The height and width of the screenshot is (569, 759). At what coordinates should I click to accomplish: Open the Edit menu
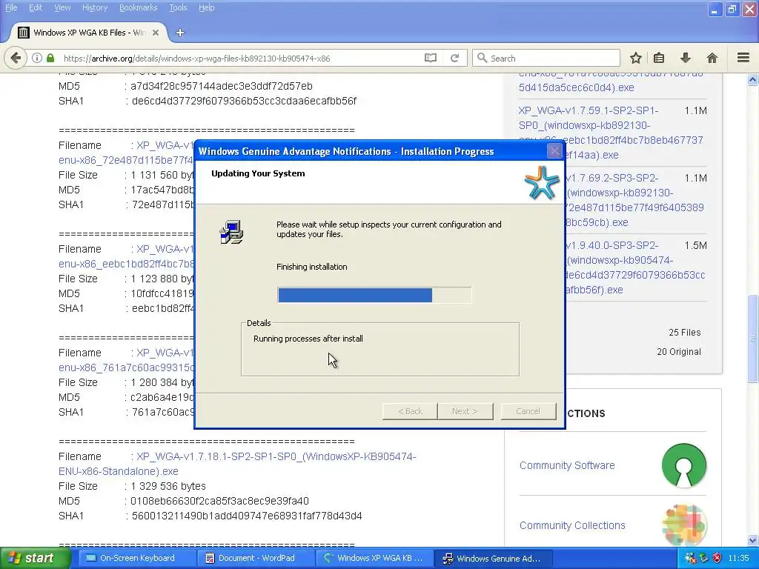[36, 7]
